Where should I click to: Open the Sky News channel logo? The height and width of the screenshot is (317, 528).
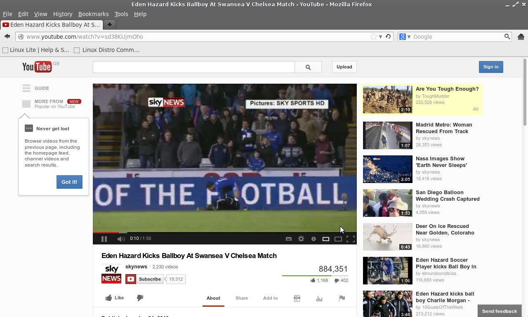pos(111,274)
